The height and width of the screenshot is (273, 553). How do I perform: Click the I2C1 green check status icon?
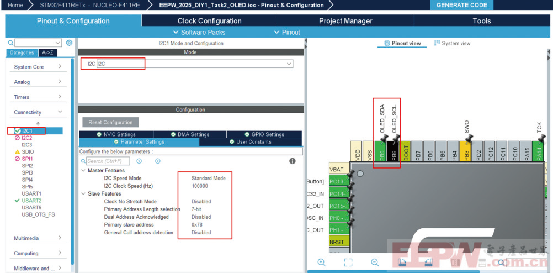pos(17,130)
